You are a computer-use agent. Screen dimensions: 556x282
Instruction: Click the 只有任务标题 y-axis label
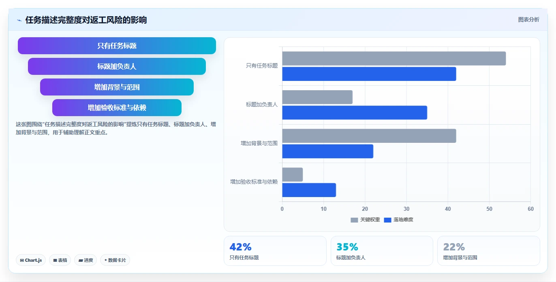262,66
